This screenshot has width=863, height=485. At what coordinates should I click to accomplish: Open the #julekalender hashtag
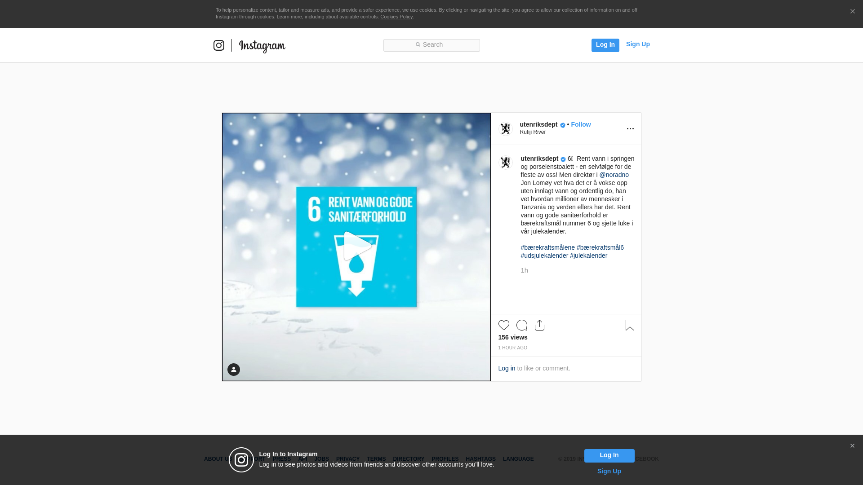tap(588, 256)
